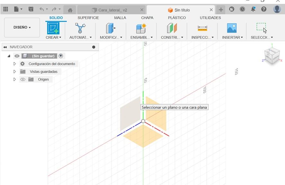Click the Configuración del documento gear icon
Image resolution: width=285 pixels, height=185 pixels.
23,64
